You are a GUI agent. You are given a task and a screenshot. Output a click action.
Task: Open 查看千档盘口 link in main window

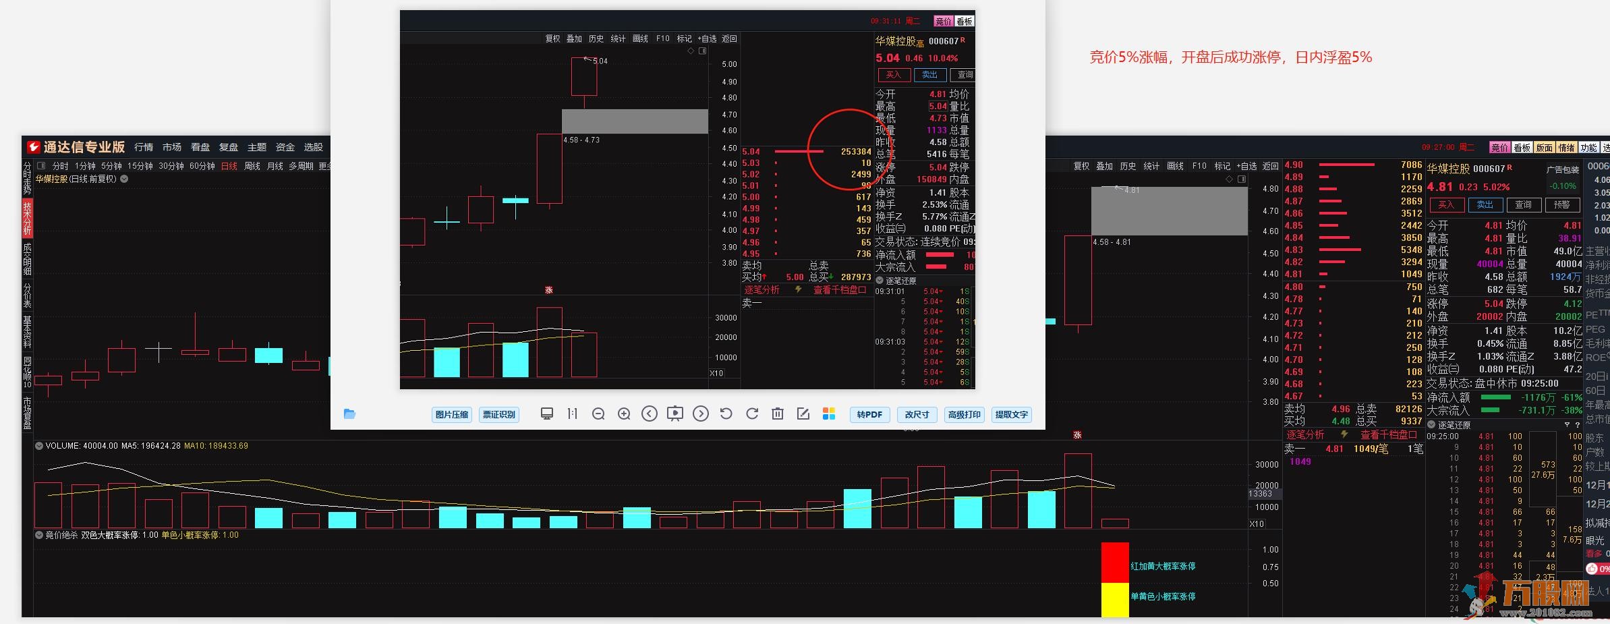1388,434
